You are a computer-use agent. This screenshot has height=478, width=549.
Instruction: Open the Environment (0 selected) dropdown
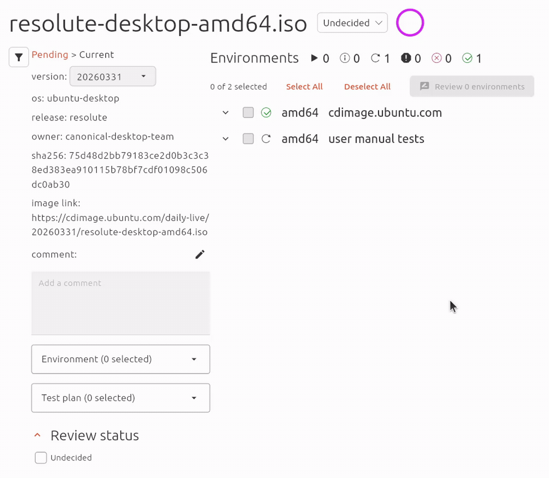pyautogui.click(x=121, y=359)
